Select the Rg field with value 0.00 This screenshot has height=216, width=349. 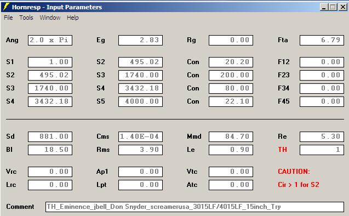pos(231,40)
